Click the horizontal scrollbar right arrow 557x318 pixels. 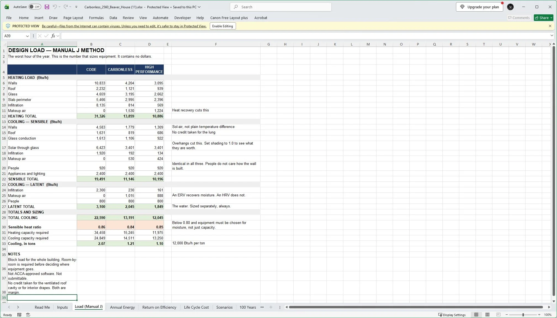click(549, 307)
